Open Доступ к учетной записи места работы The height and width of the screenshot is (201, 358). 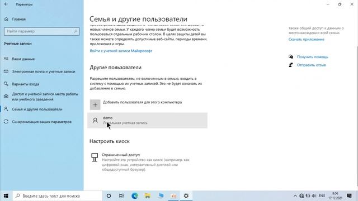pyautogui.click(x=45, y=97)
